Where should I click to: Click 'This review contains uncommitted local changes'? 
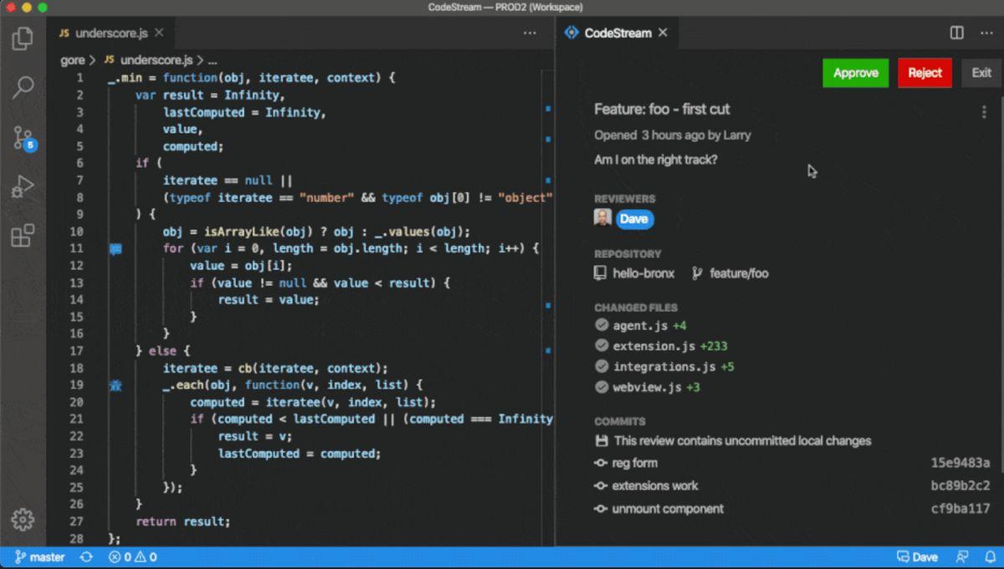click(743, 440)
